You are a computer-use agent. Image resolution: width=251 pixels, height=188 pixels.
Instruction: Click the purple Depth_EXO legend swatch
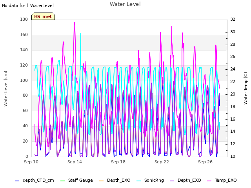(x=172, y=181)
